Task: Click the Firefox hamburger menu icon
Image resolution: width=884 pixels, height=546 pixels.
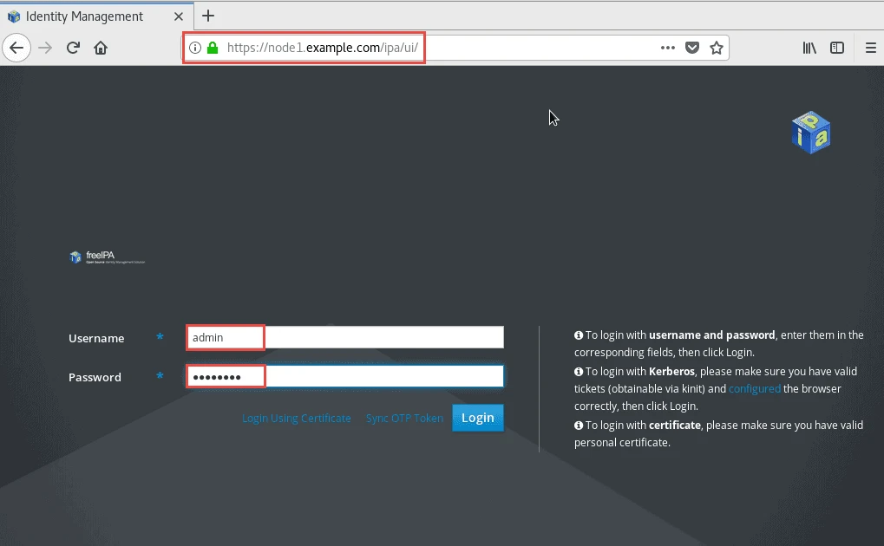Action: click(x=870, y=48)
